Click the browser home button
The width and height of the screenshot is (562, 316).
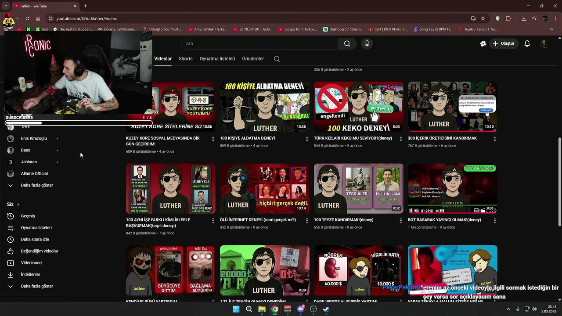38,18
